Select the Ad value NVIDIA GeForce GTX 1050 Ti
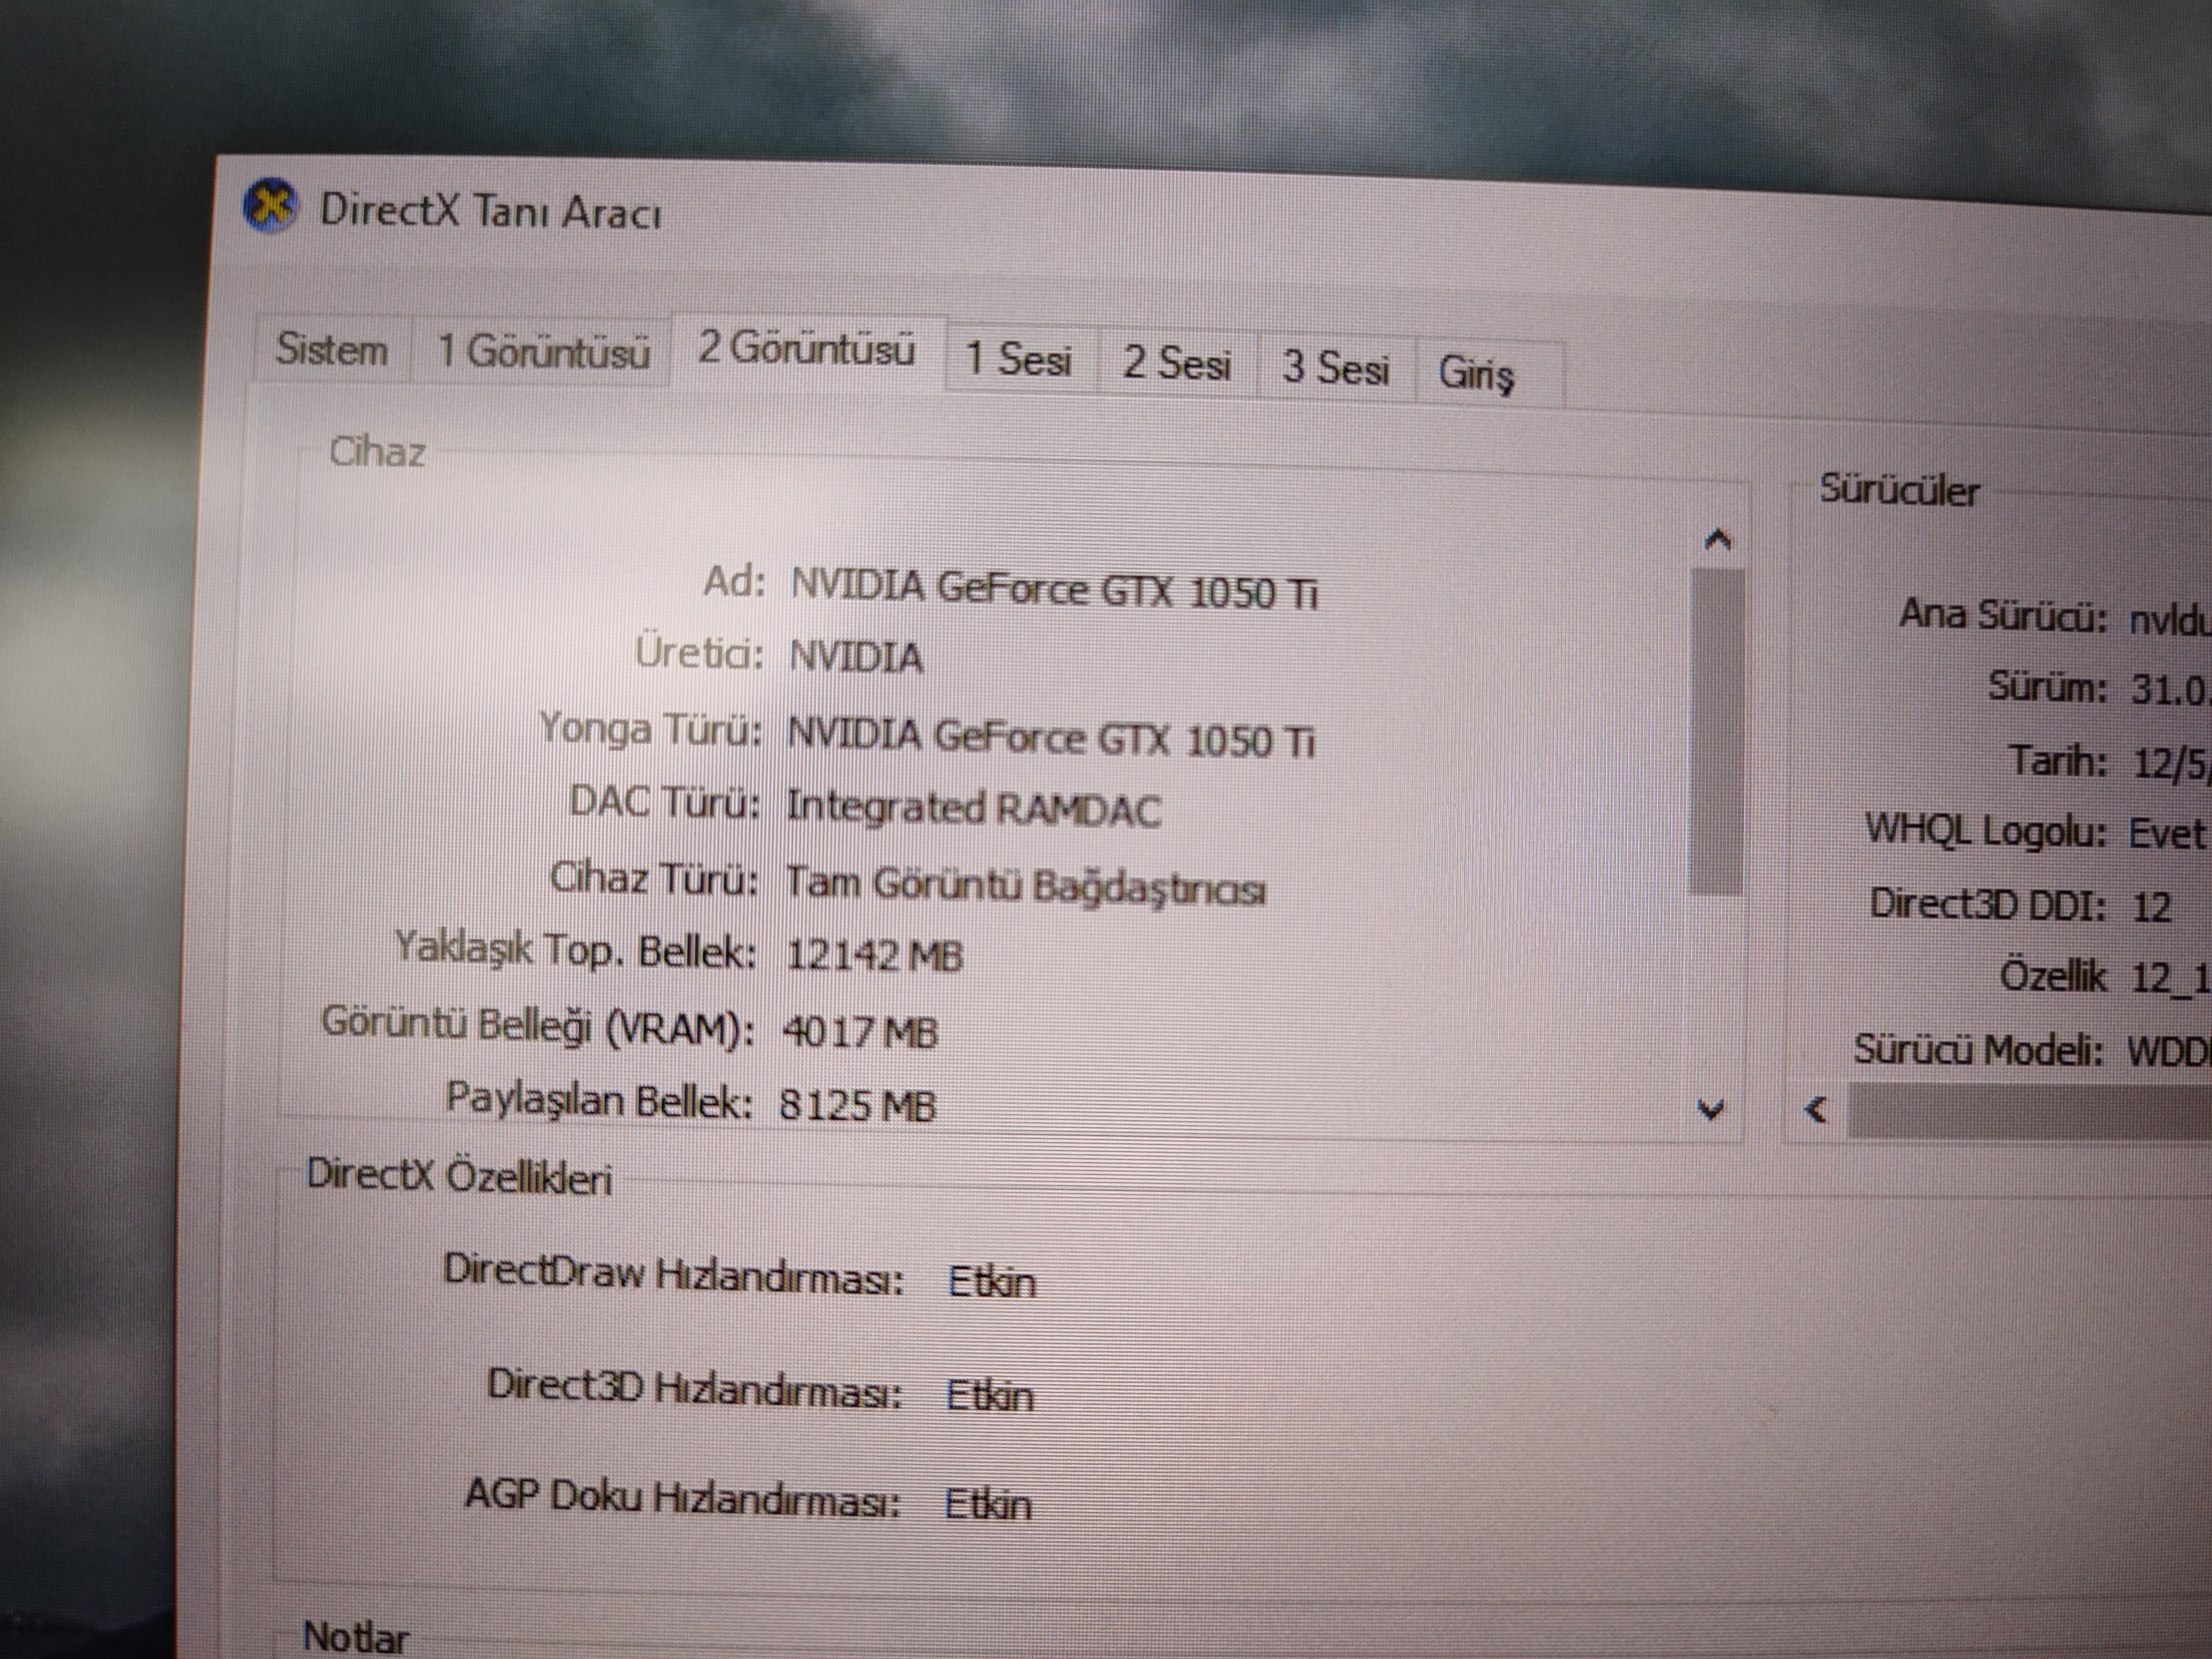 click(x=1055, y=590)
